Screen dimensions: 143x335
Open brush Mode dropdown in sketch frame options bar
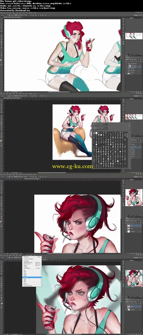(x=19, y=15)
